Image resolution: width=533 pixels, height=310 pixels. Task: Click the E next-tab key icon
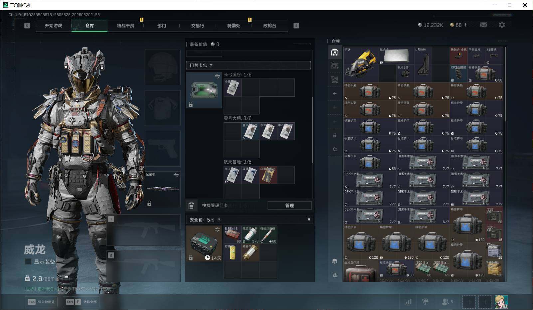click(x=296, y=26)
